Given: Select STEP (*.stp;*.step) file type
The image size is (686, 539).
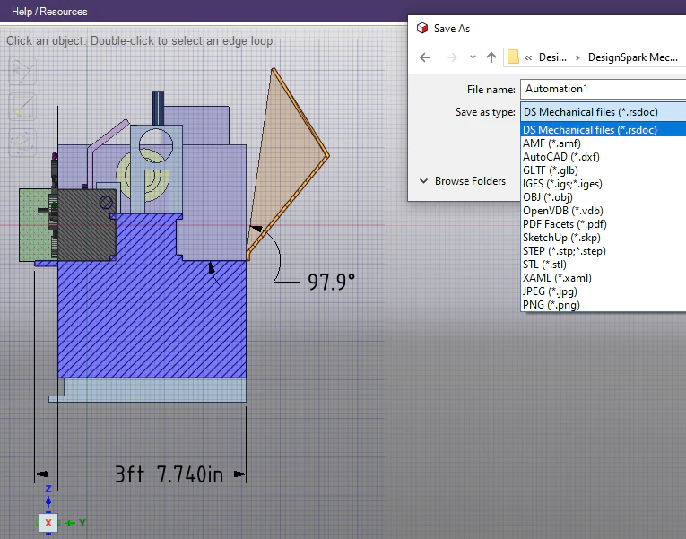Looking at the screenshot, I should pyautogui.click(x=564, y=251).
